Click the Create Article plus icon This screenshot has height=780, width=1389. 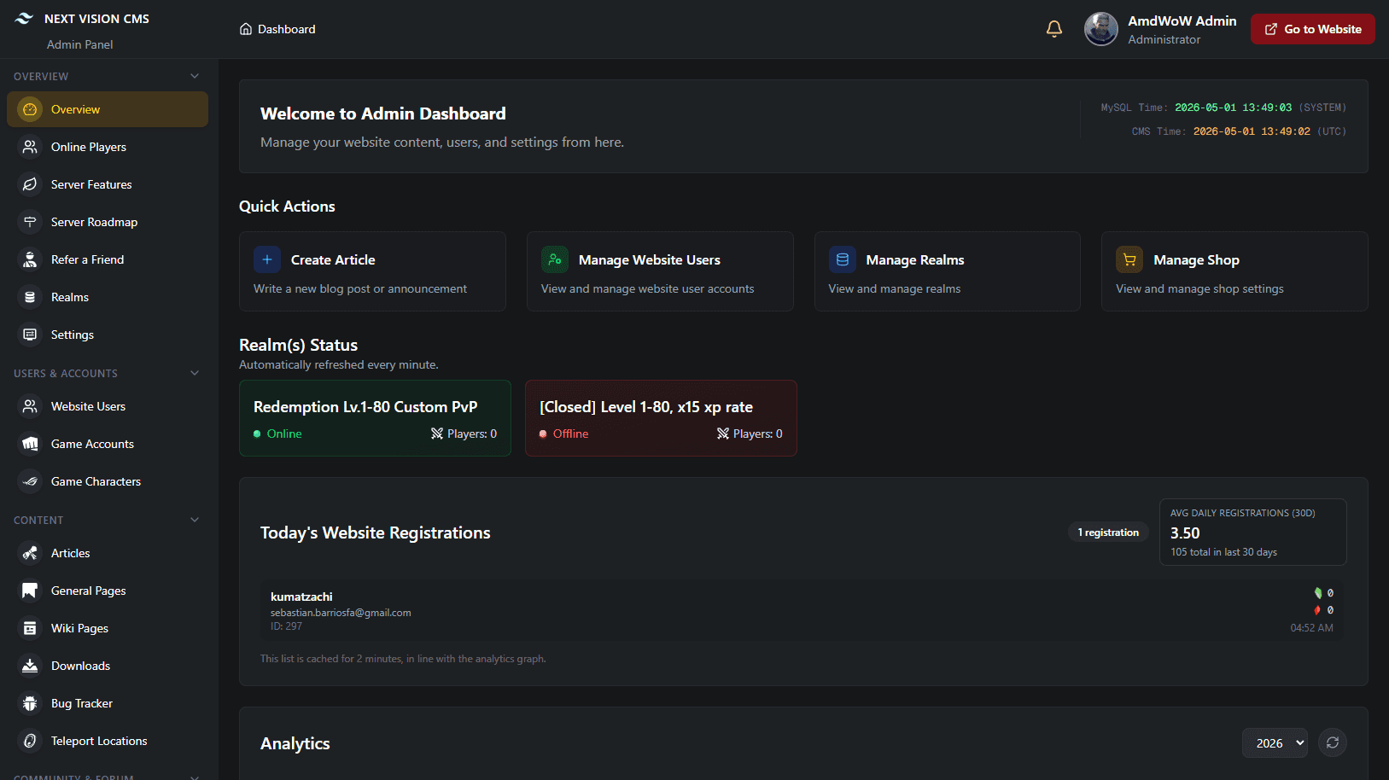click(x=267, y=259)
